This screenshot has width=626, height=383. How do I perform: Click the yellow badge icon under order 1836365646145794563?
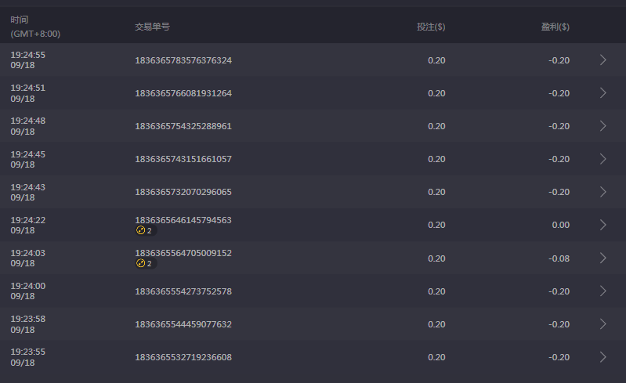point(141,231)
